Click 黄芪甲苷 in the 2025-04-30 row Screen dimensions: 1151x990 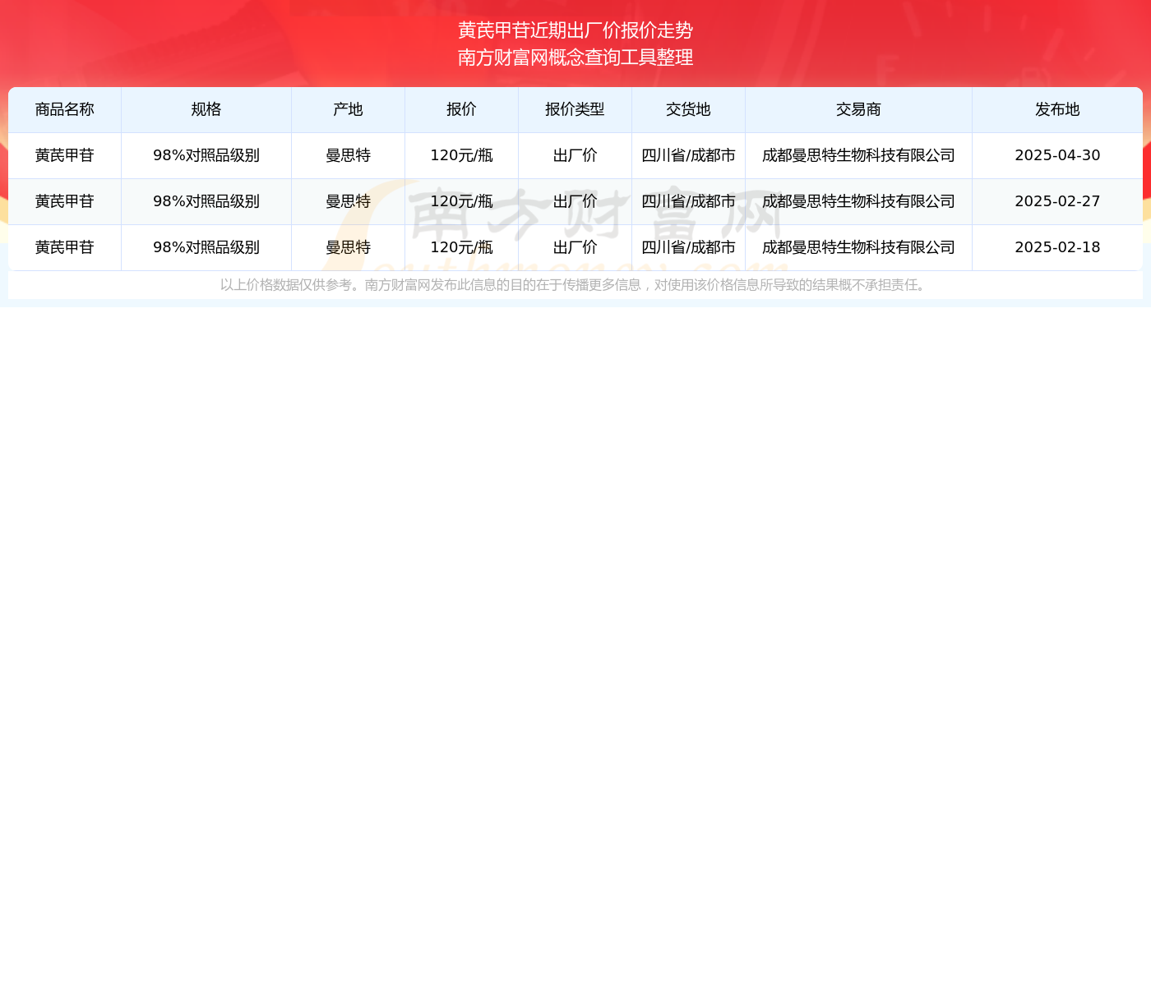(x=65, y=155)
